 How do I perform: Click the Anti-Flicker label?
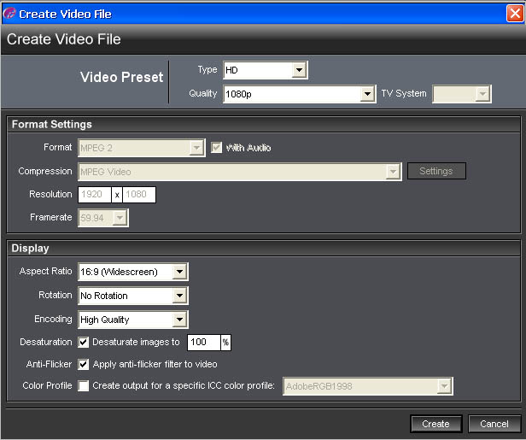click(x=49, y=364)
